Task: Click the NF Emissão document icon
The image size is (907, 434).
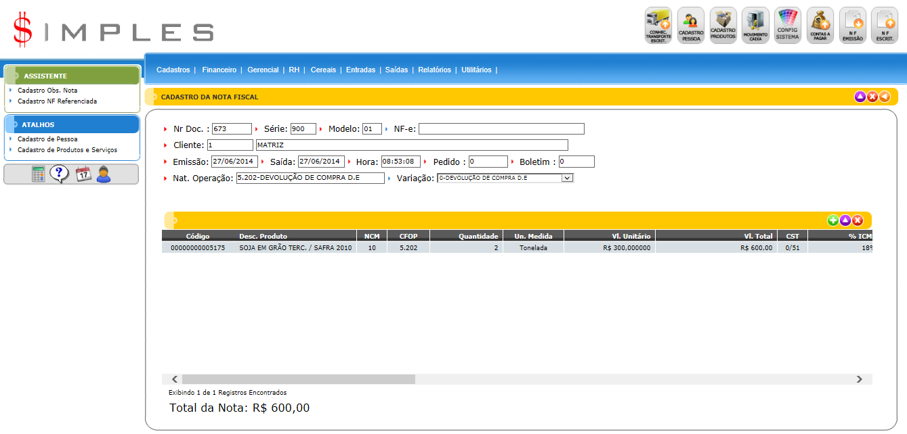Action: (852, 26)
